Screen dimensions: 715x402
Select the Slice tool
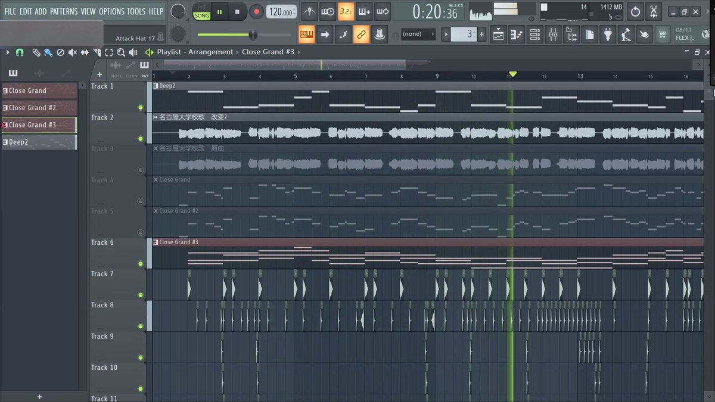97,52
